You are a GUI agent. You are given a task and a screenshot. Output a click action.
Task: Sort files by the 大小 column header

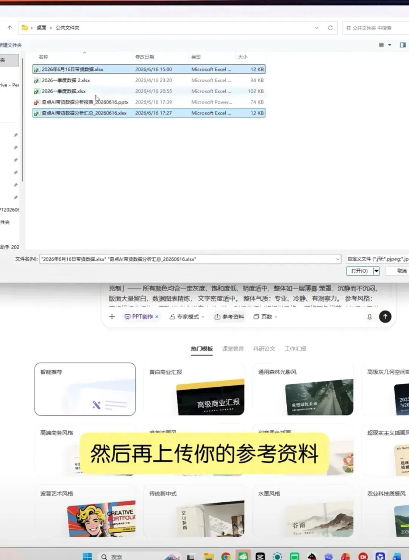(242, 57)
